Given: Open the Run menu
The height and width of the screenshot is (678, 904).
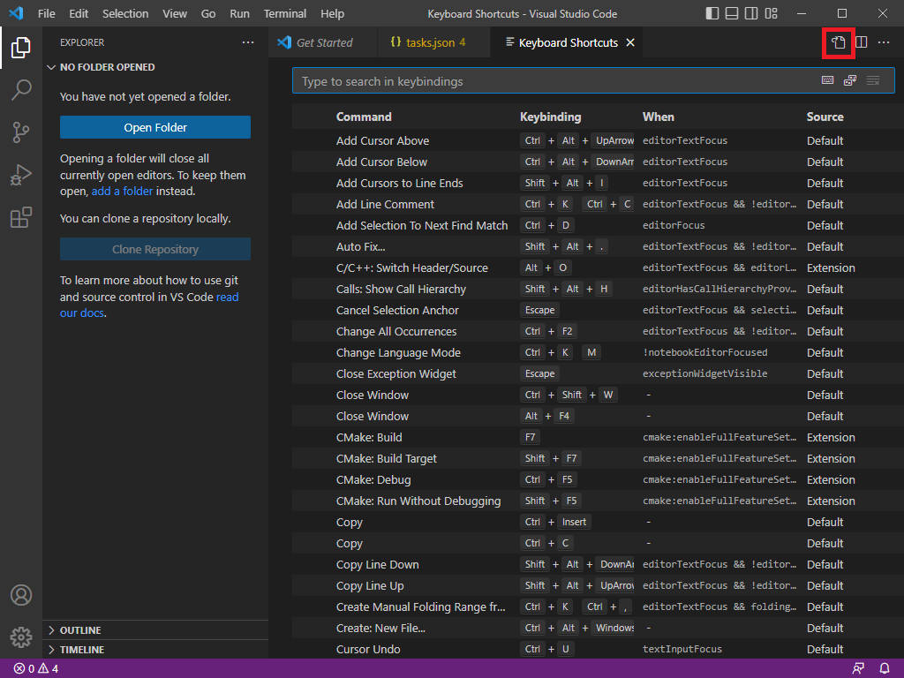Looking at the screenshot, I should click(240, 13).
